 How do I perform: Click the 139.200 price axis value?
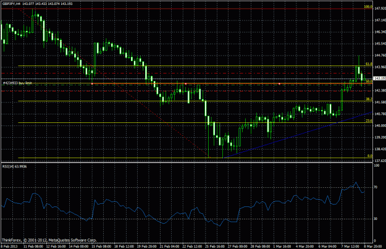coord(380,137)
